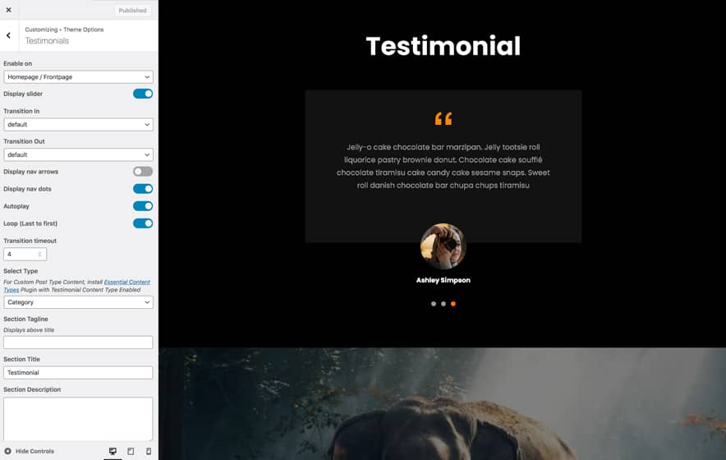Turn off the Autoplay switch

coord(143,206)
